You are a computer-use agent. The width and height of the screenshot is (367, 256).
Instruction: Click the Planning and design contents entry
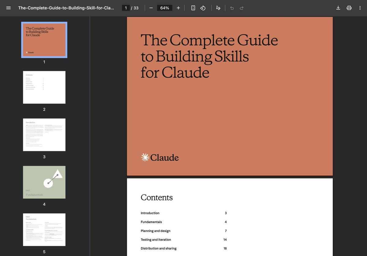[155, 231]
